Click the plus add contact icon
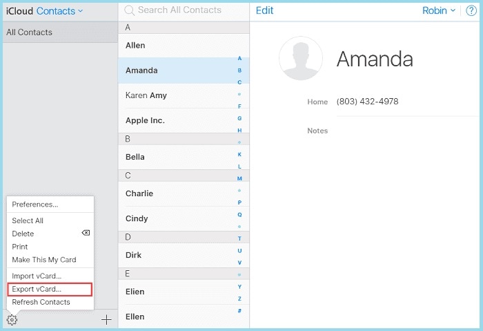Viewport: 483px width, 331px height. [x=106, y=320]
